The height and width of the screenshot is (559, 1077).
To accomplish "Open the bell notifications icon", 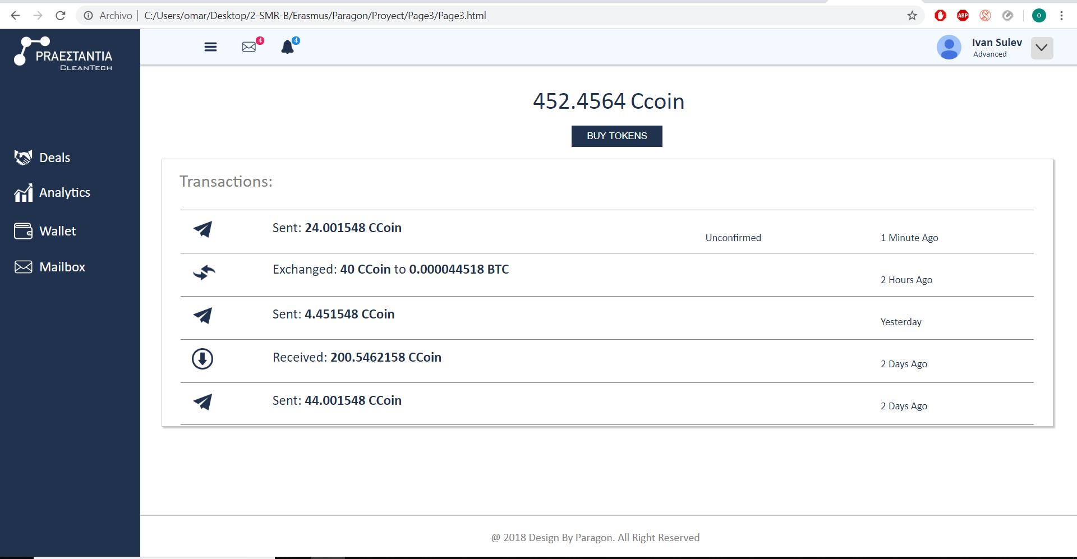I will [288, 47].
